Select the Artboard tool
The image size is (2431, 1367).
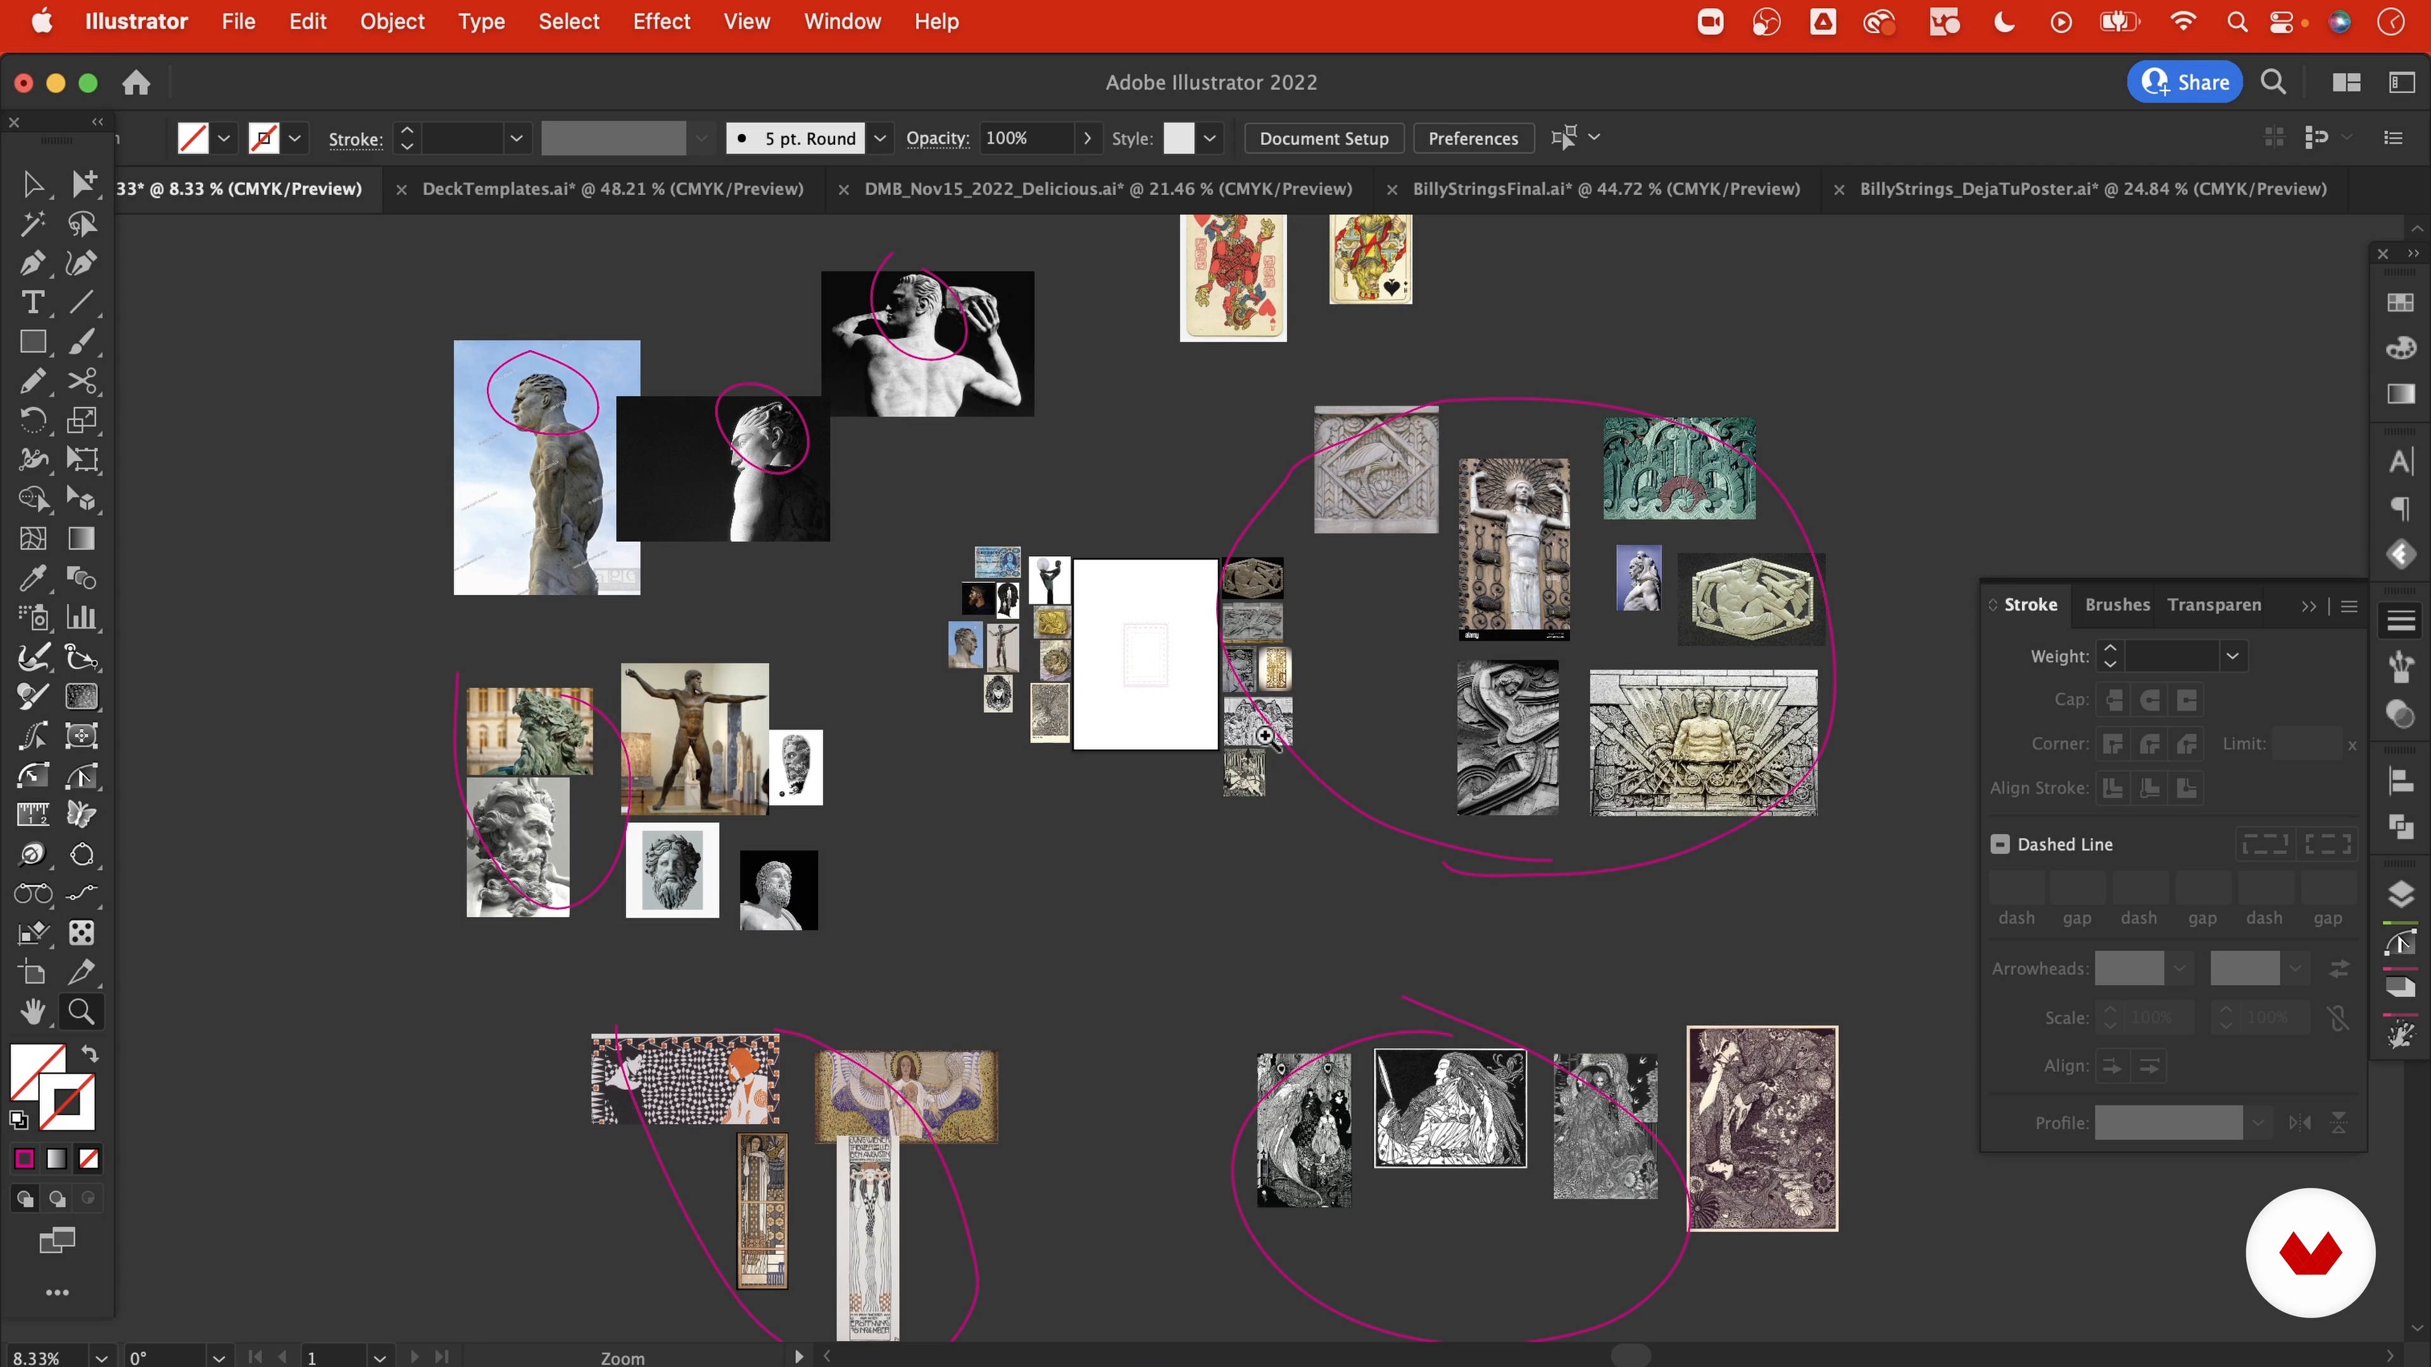pos(32,973)
